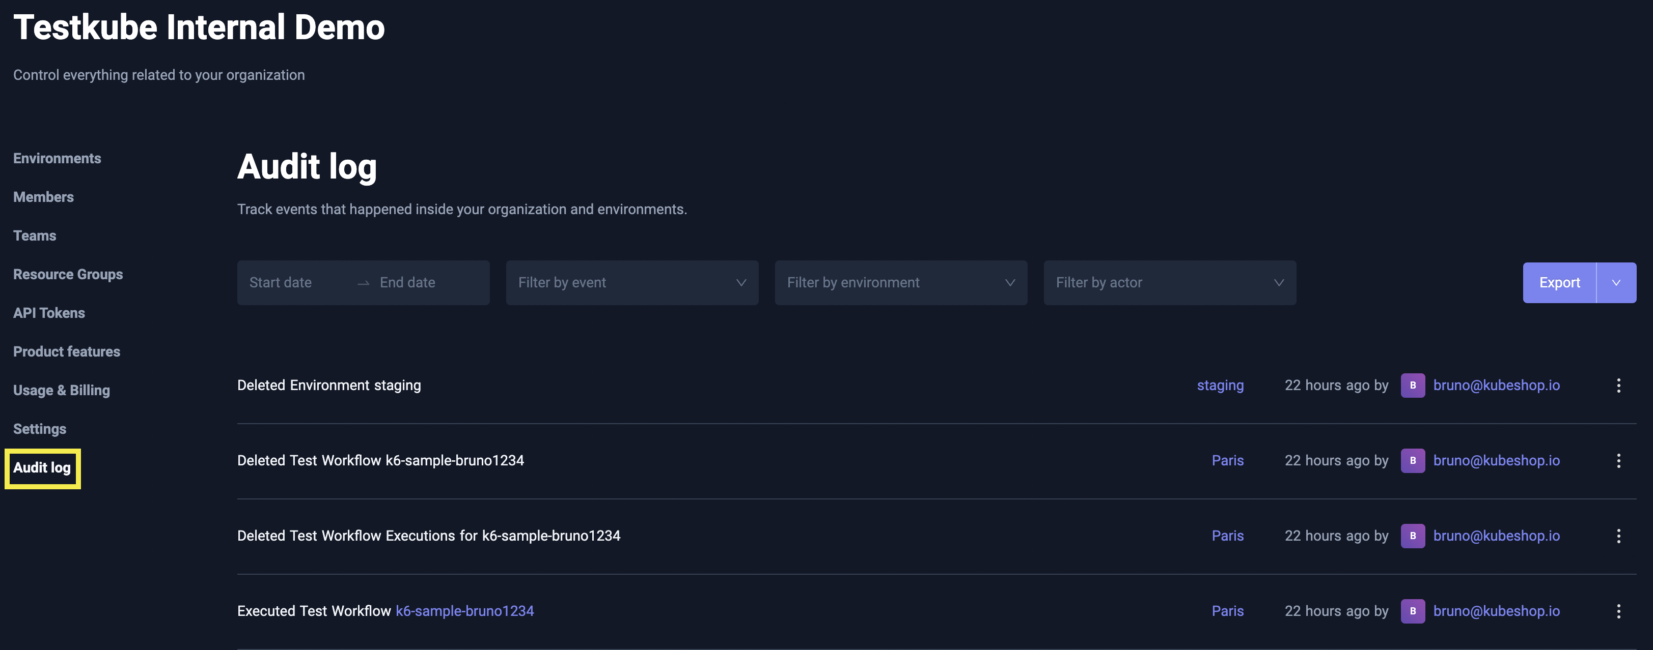Image resolution: width=1653 pixels, height=650 pixels.
Task: Click the Export button
Action: coord(1559,283)
